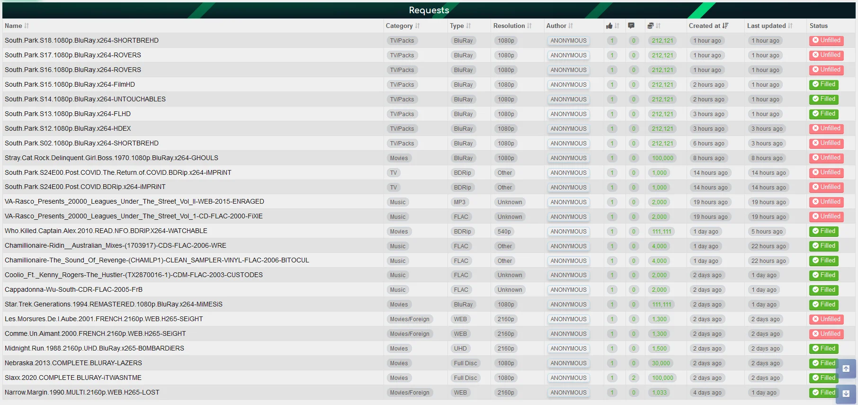Click the 1,033 bounty of Narrow.Margin.1990

[659, 393]
